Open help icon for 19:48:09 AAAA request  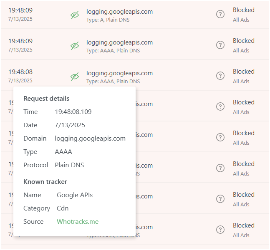[220, 45]
